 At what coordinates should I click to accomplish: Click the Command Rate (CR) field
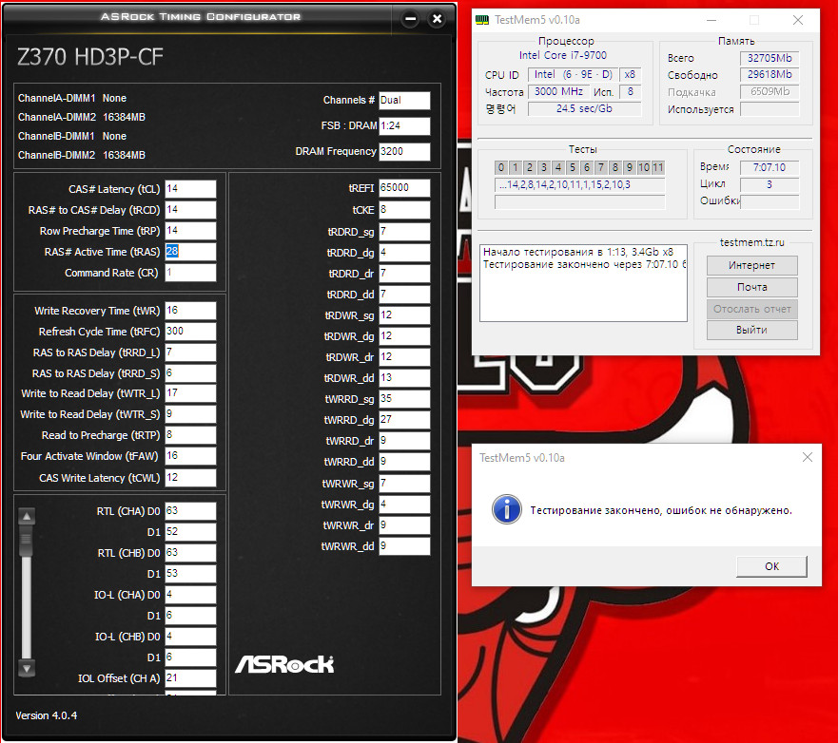tap(190, 273)
